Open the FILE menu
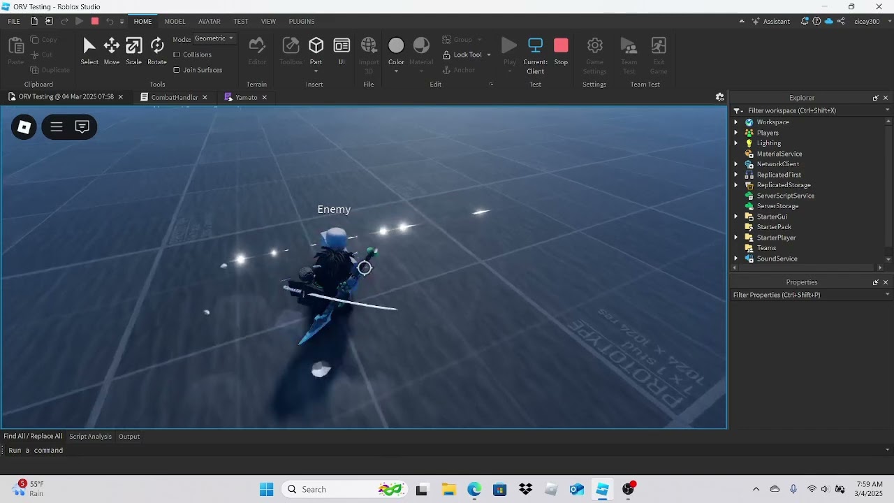Viewport: 894px width, 503px height. coord(14,21)
